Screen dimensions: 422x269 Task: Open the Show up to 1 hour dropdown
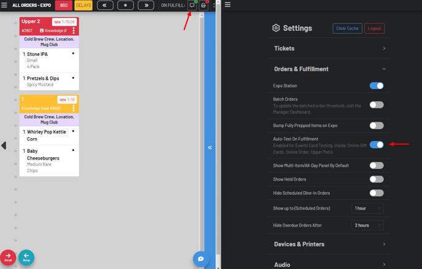click(367, 208)
